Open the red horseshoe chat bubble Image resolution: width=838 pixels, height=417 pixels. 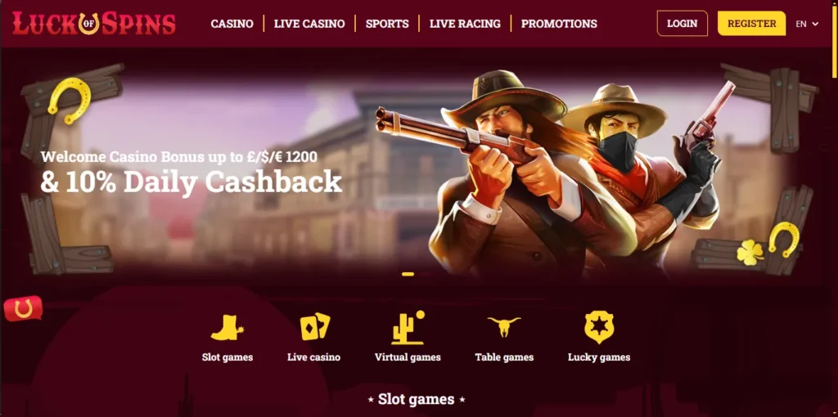[x=23, y=308]
